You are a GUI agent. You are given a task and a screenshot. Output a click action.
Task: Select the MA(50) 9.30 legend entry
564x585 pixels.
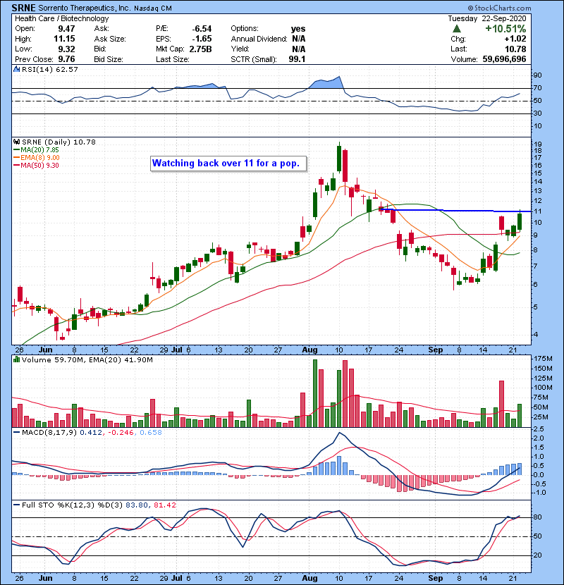tap(36, 166)
